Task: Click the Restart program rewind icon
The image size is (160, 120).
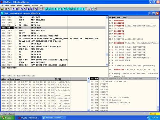Action: (6, 9)
